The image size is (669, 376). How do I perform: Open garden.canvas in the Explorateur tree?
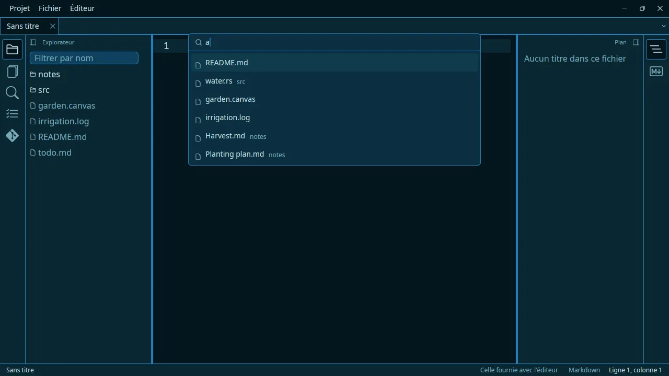63,105
